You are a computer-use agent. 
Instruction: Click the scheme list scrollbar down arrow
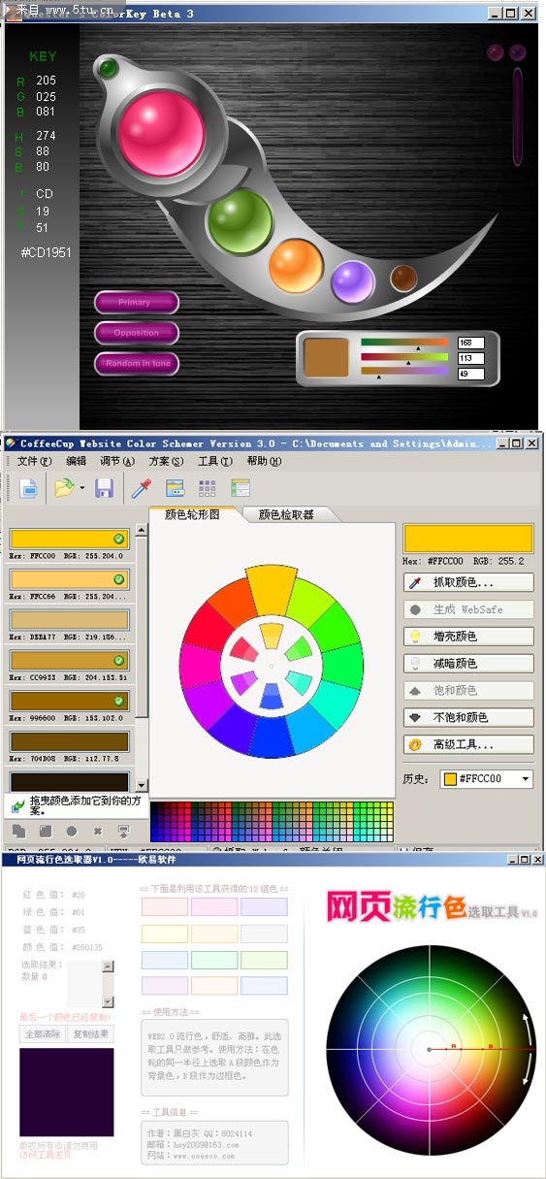click(143, 785)
